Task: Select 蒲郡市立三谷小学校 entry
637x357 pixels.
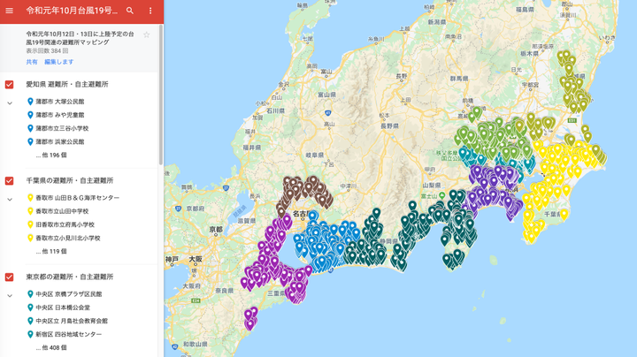Action: [x=62, y=128]
